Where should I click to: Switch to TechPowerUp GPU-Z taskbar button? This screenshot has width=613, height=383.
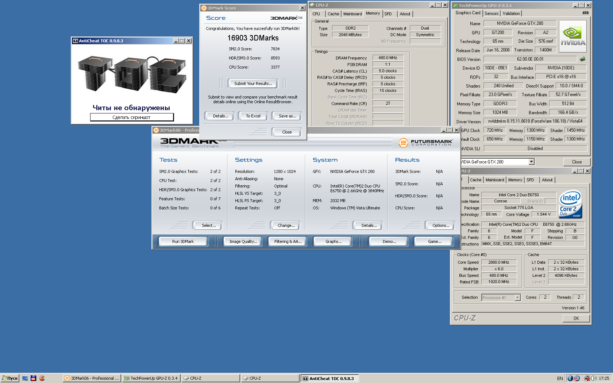coord(151,378)
